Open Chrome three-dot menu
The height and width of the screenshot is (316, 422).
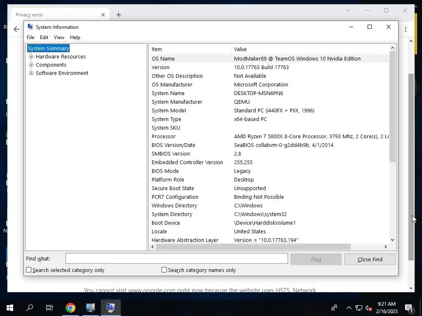[406, 30]
